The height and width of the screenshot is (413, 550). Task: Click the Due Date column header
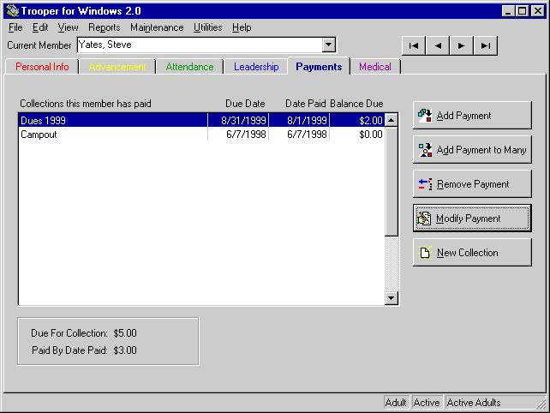coord(245,104)
